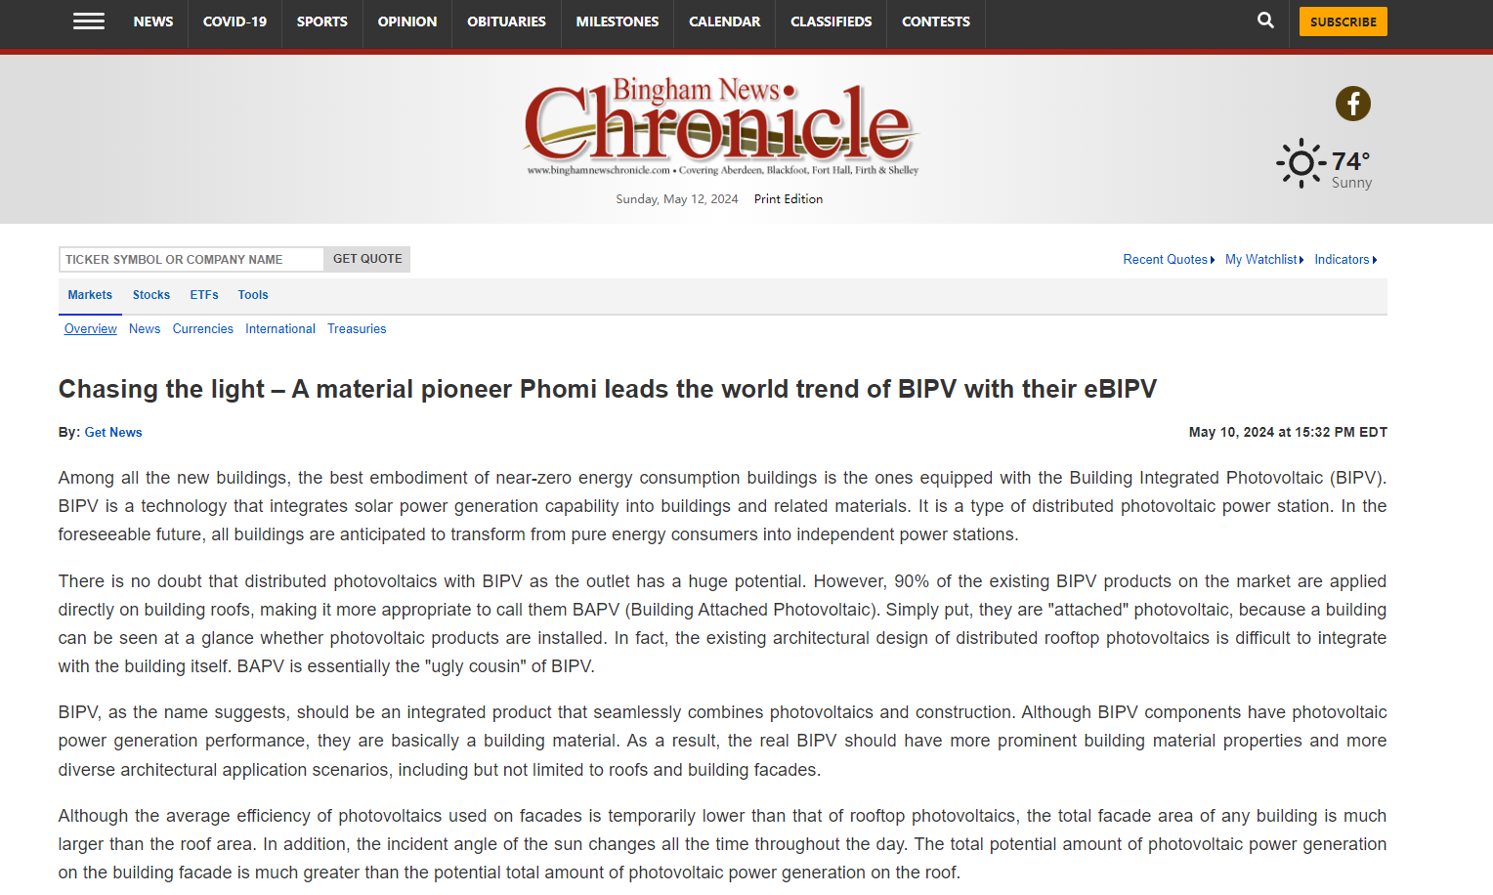
Task: Open the CALENDAR page
Action: (724, 21)
